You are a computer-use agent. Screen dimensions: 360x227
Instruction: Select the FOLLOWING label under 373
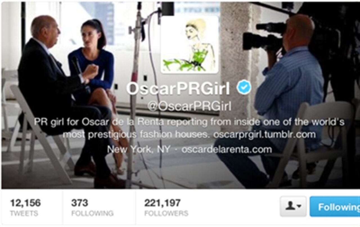point(92,214)
